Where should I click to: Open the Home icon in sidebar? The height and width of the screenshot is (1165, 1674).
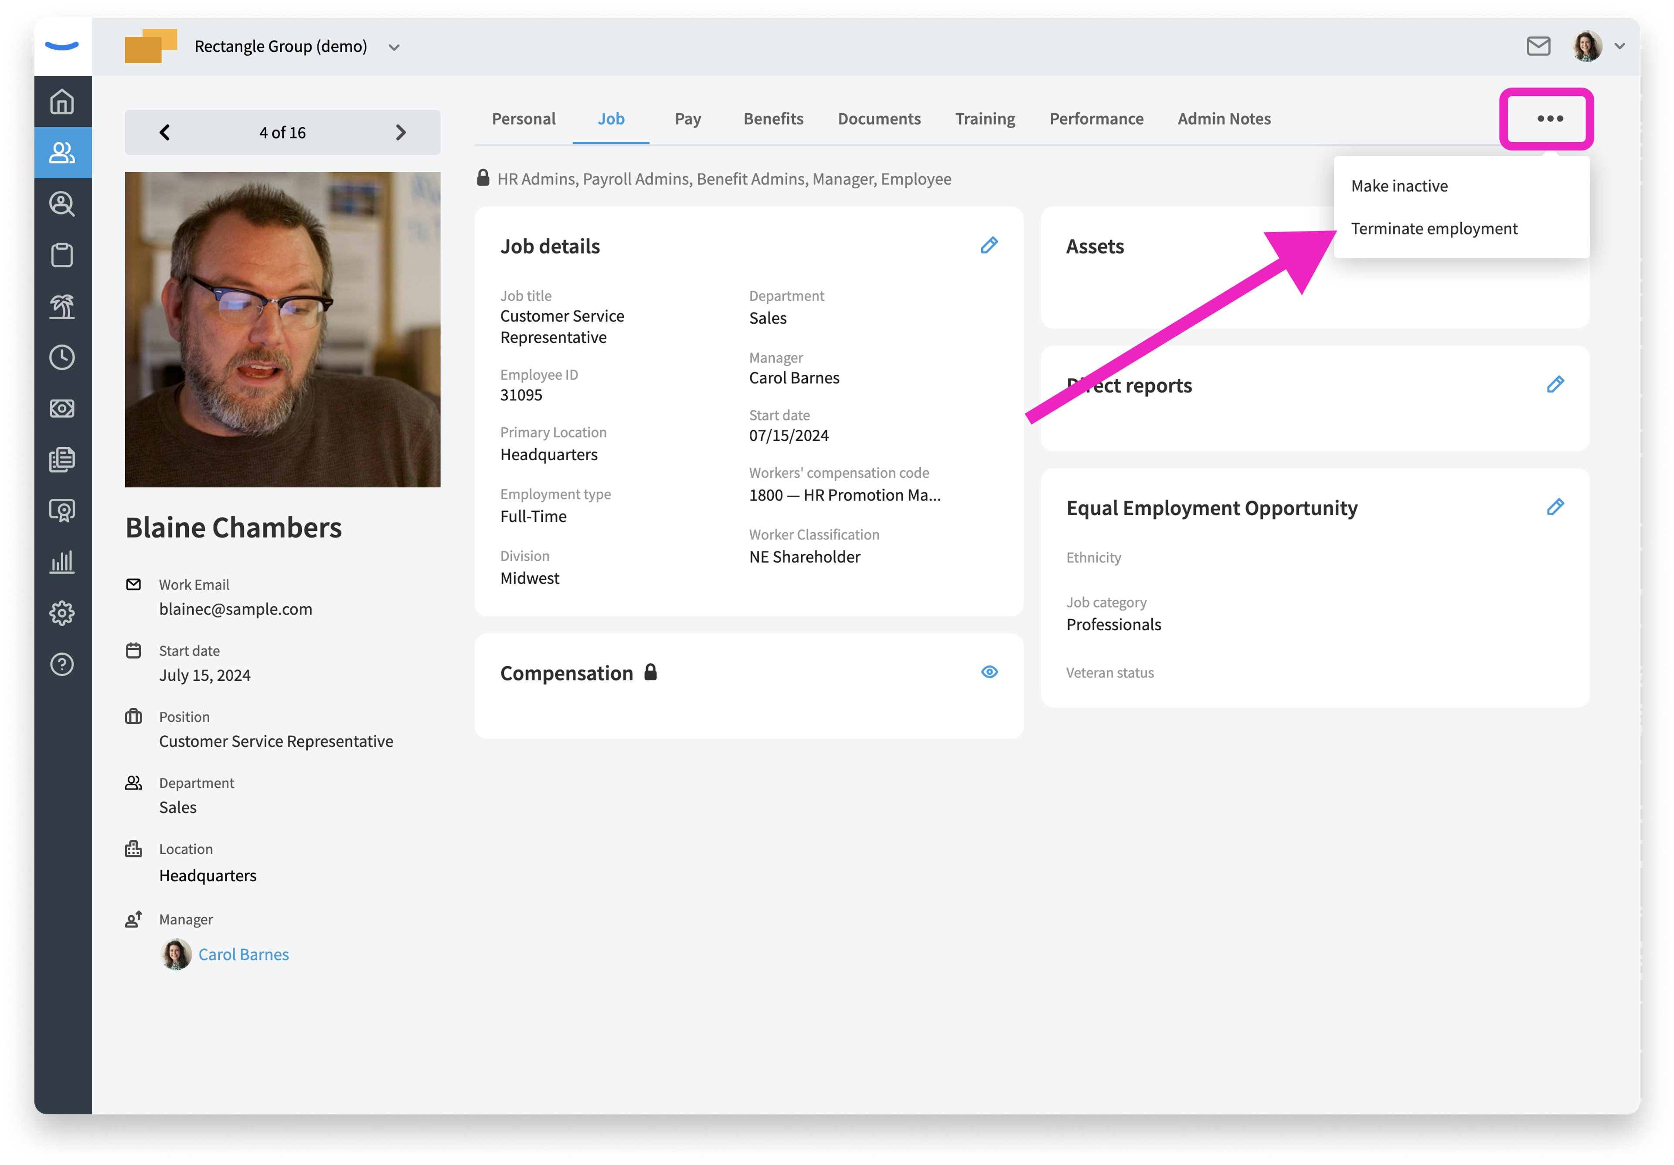coord(62,102)
